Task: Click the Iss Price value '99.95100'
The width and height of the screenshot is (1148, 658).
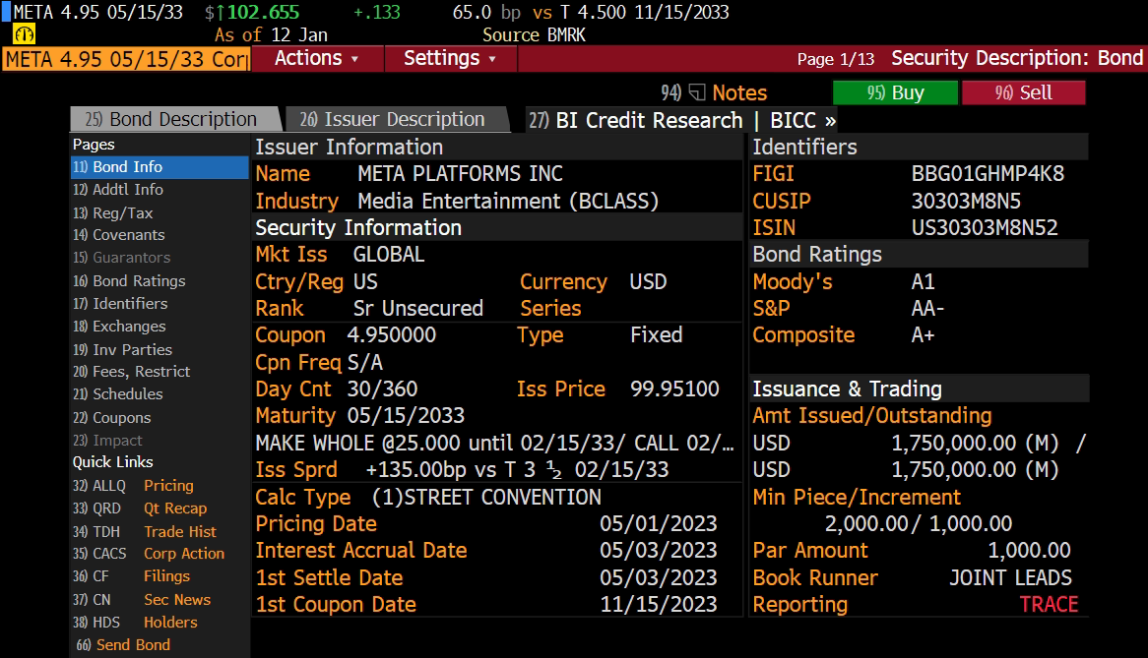Action: 674,389
